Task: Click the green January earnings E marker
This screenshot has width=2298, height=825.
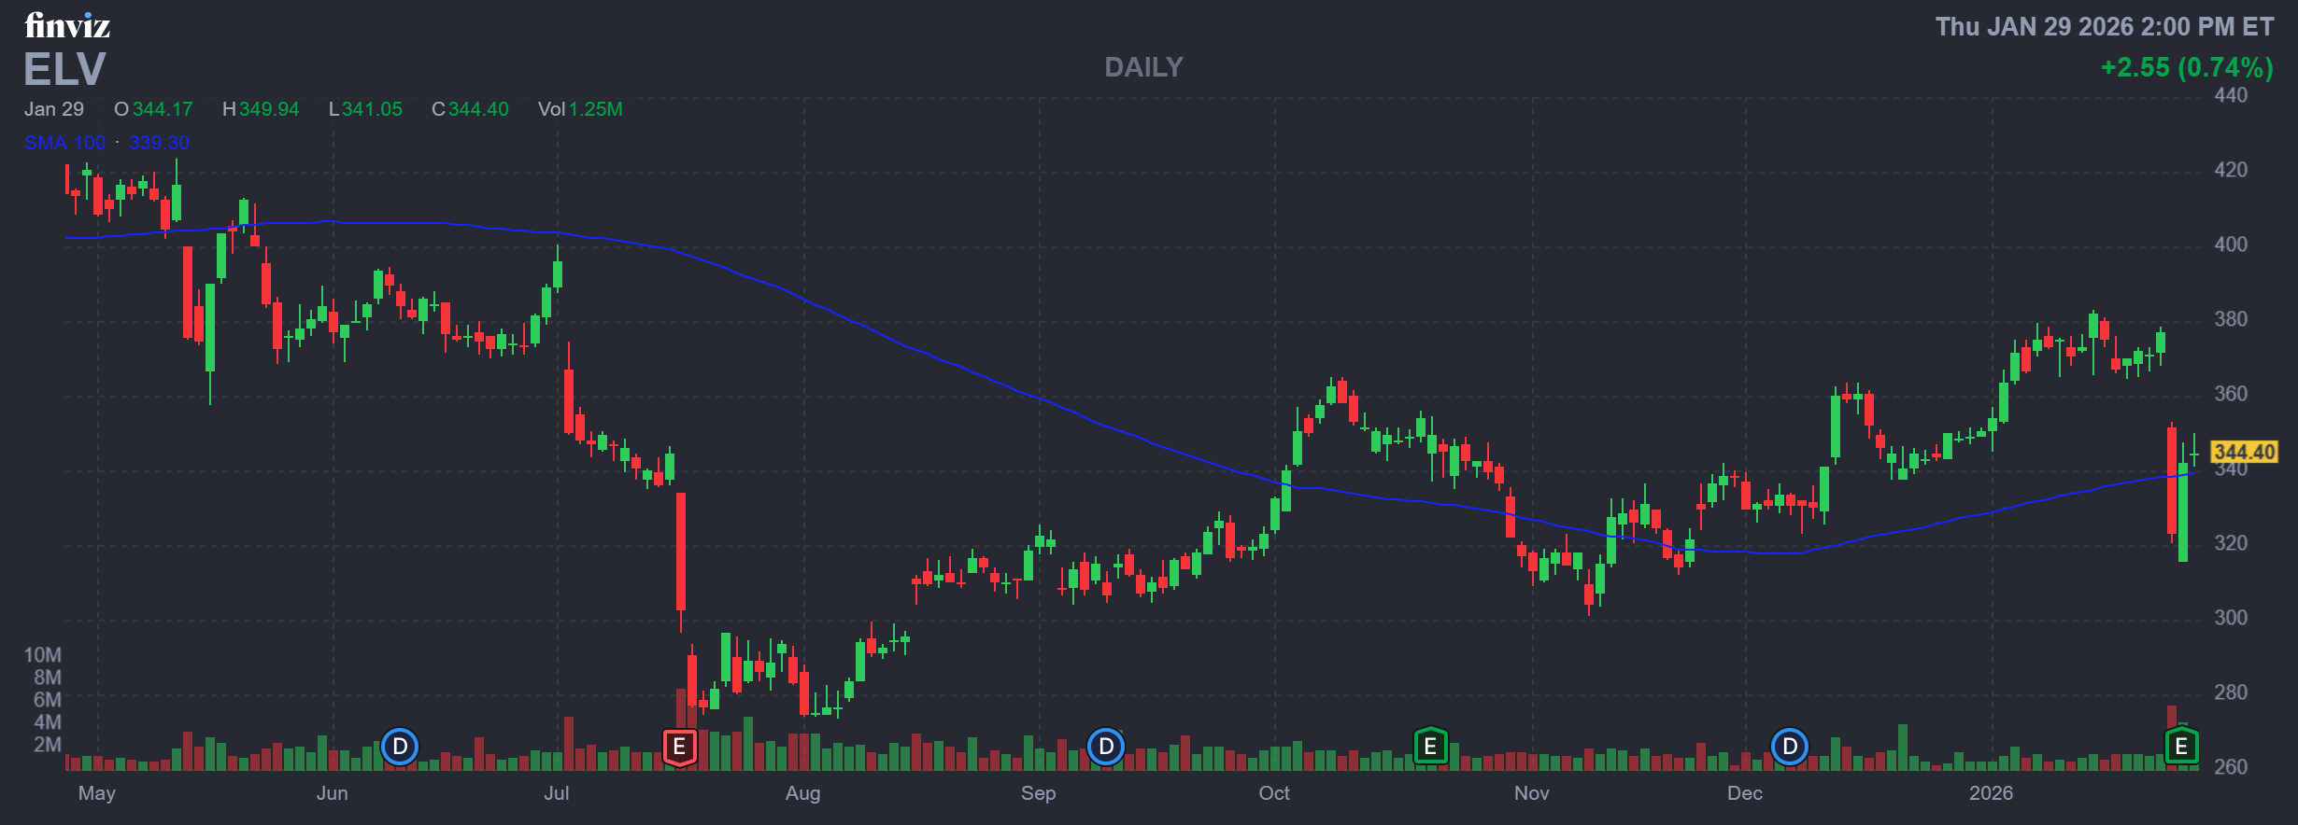Action: [x=2181, y=747]
